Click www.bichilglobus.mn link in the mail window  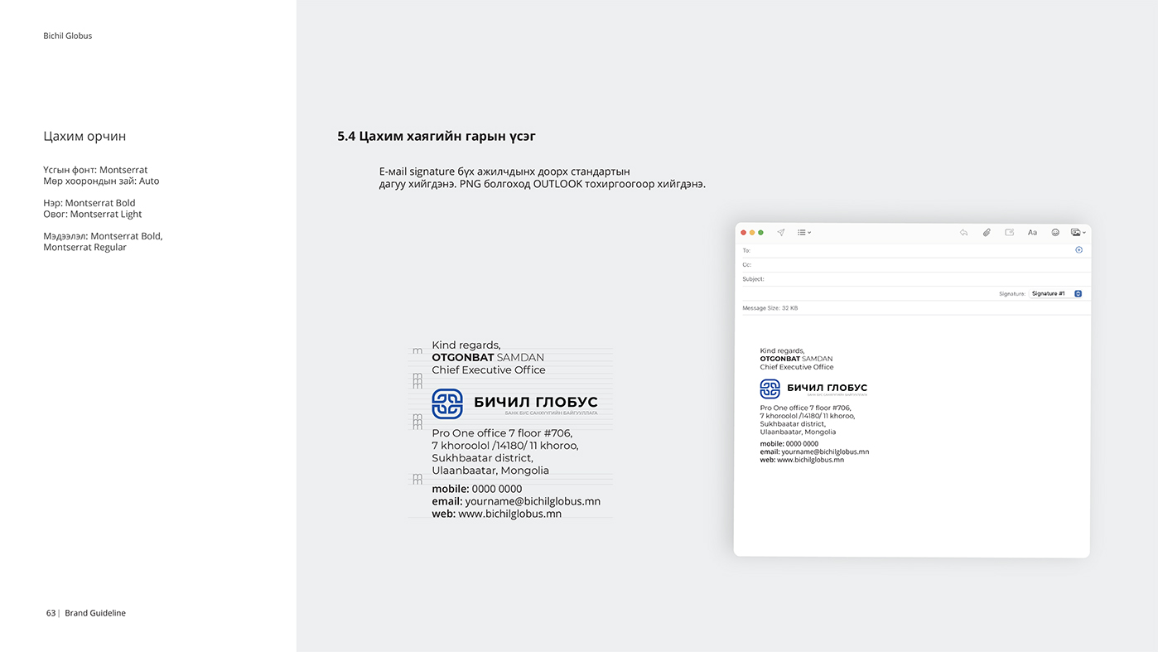click(810, 460)
